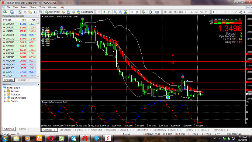
Task: Open Indicators list dropdown arrow
Action: [x=146, y=12]
